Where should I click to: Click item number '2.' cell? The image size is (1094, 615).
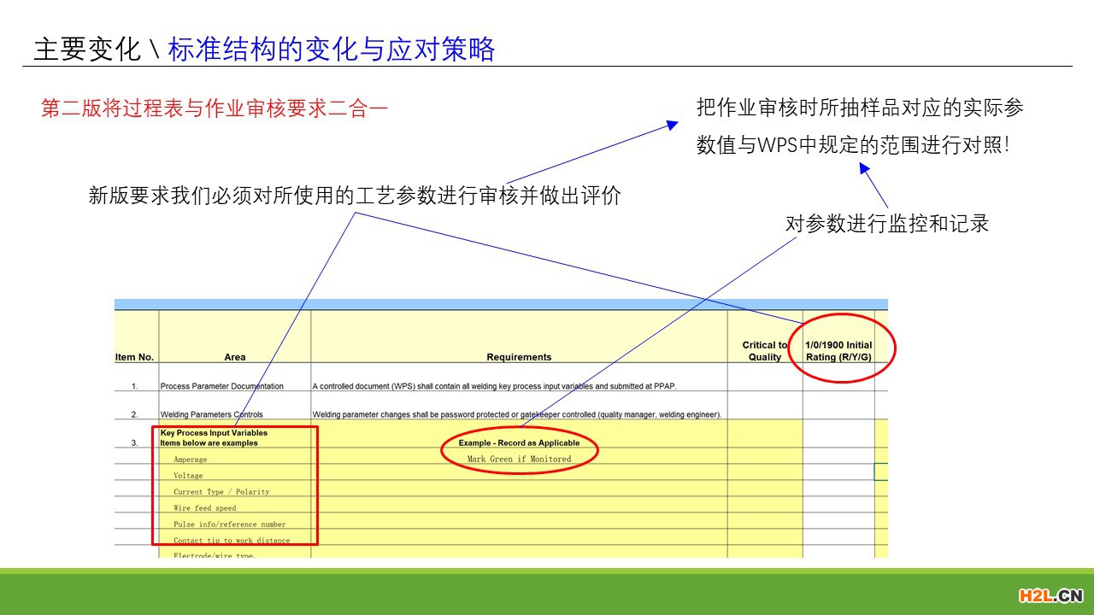click(x=135, y=414)
